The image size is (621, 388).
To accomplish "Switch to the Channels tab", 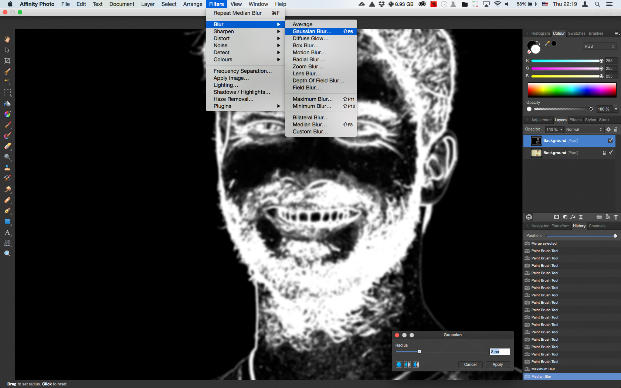I will tap(597, 226).
